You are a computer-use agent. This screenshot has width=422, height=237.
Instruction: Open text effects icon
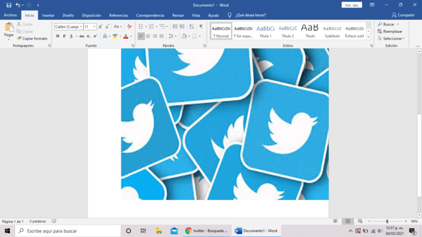click(x=105, y=36)
